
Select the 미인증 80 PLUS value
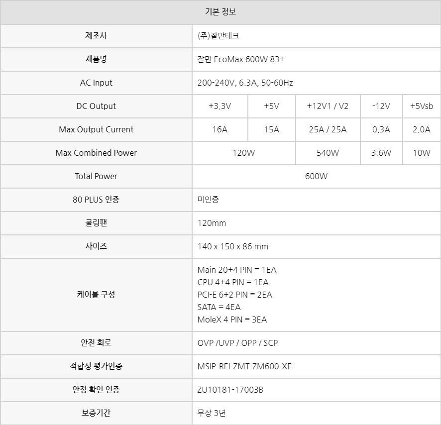pos(208,200)
